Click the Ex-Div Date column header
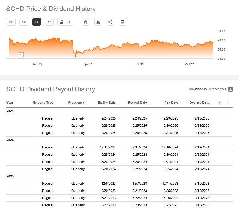239x209 pixels. (x=107, y=103)
